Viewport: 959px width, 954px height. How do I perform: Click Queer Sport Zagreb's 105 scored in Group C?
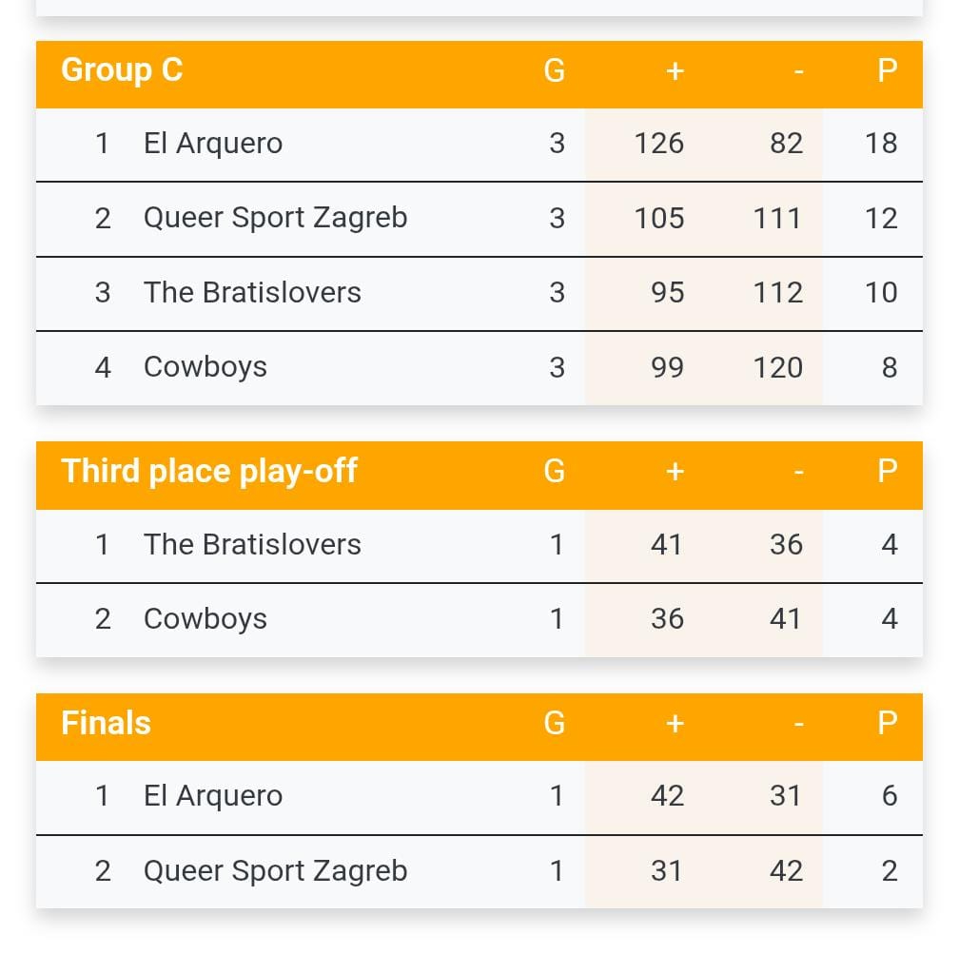coord(659,218)
